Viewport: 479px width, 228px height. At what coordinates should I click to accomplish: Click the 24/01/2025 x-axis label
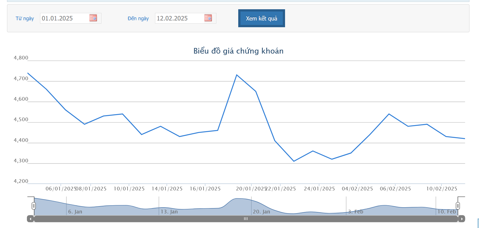[x=320, y=189]
